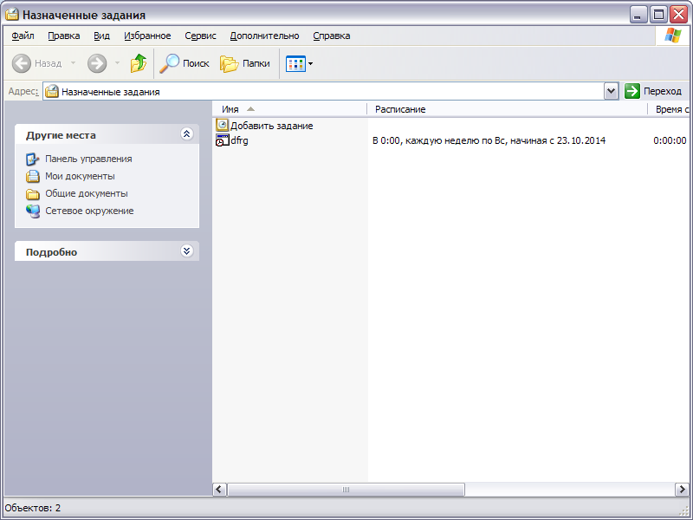Image resolution: width=693 pixels, height=520 pixels.
Task: Sort by the Имя column header
Action: pyautogui.click(x=290, y=109)
